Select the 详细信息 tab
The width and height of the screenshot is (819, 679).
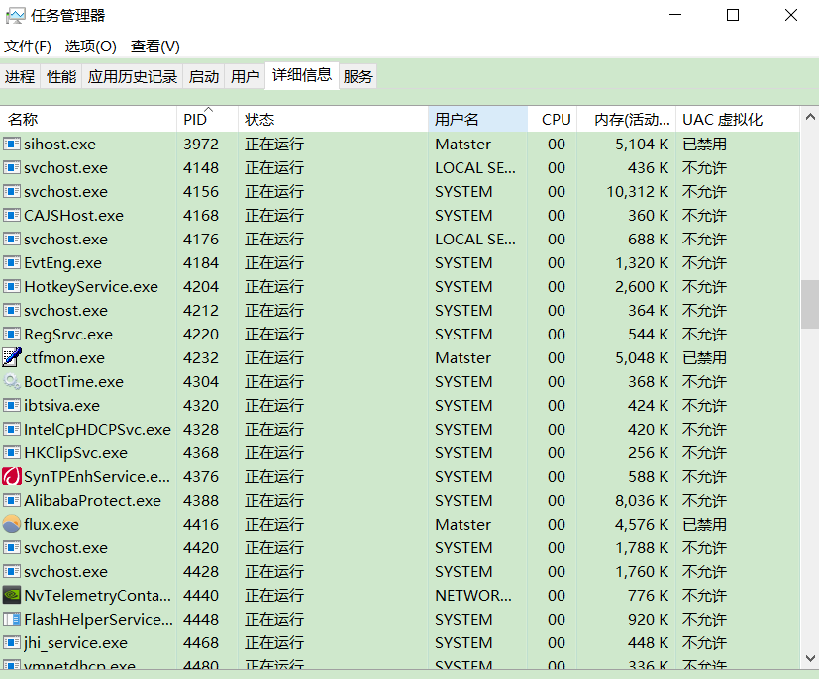pyautogui.click(x=302, y=75)
